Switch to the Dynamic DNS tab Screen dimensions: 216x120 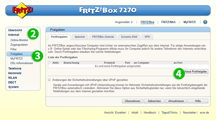click(x=129, y=37)
